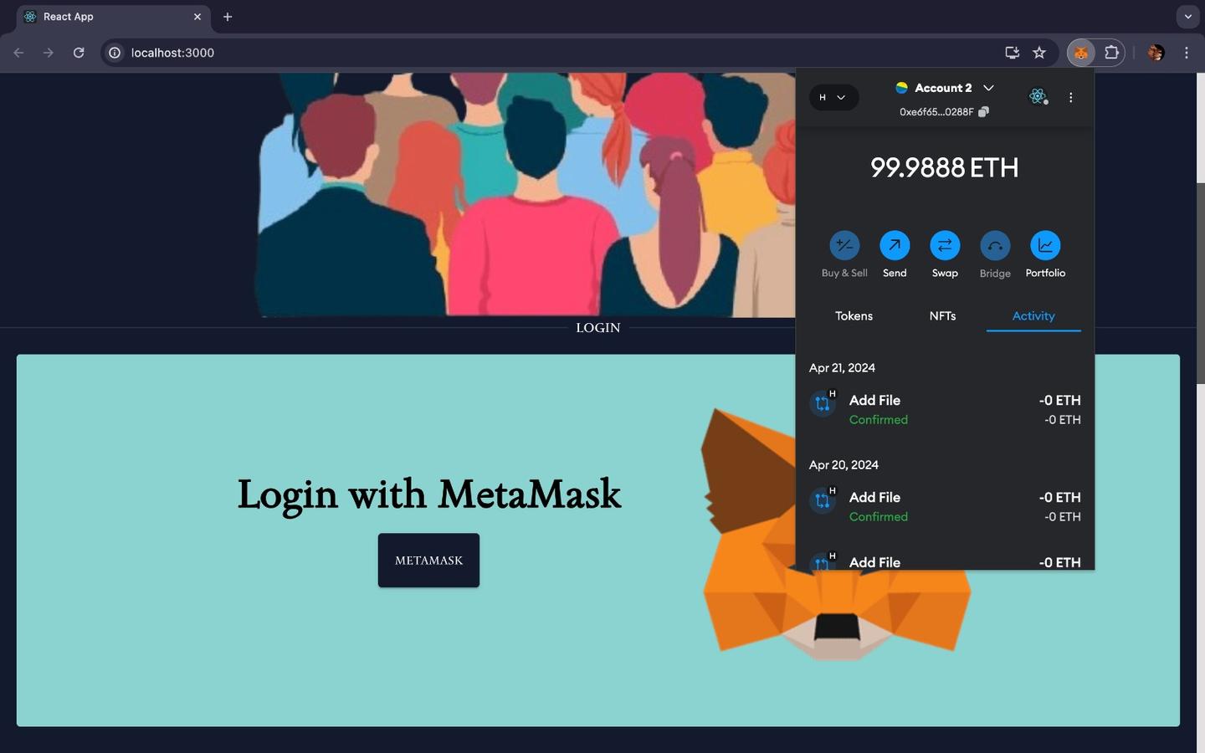Switch to the NFTs tab
Viewport: 1205px width, 753px height.
pyautogui.click(x=942, y=316)
